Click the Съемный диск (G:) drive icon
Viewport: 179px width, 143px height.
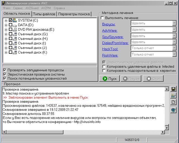click(x=15, y=34)
